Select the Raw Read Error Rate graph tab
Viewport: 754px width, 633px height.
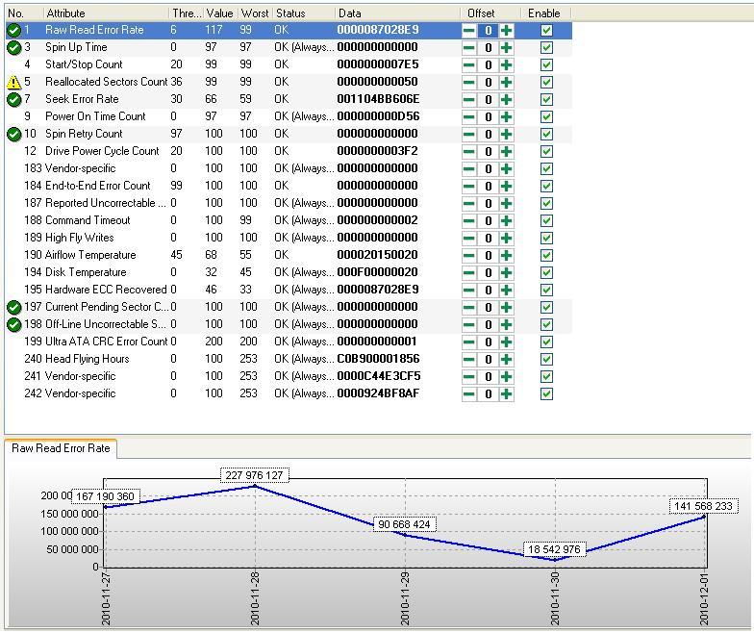tap(61, 448)
